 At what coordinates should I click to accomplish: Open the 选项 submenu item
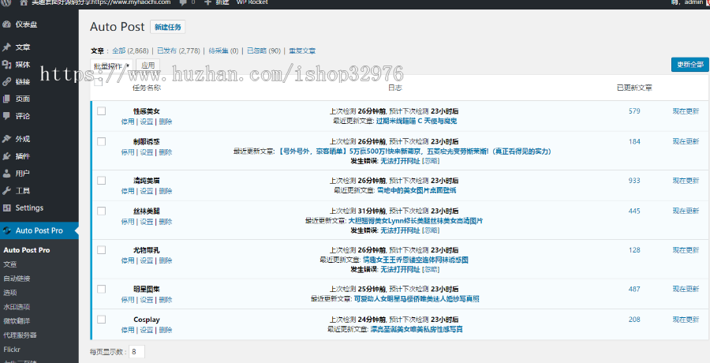pos(10,293)
